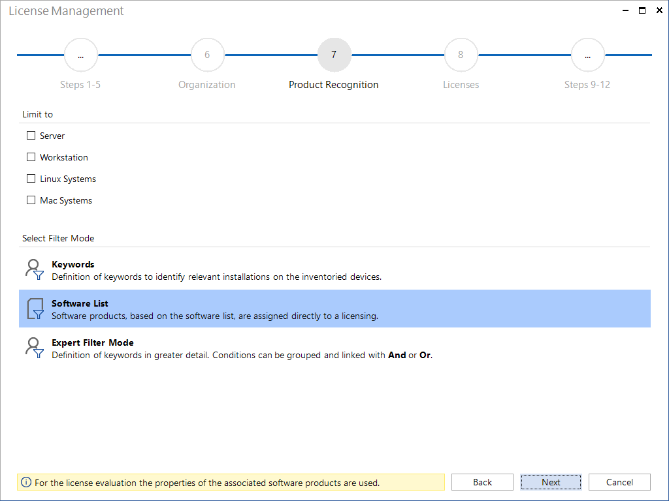
Task: Click the Expert Filter Mode icon
Action: (x=34, y=348)
